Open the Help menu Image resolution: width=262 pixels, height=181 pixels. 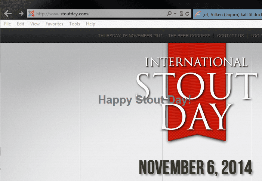click(x=90, y=24)
